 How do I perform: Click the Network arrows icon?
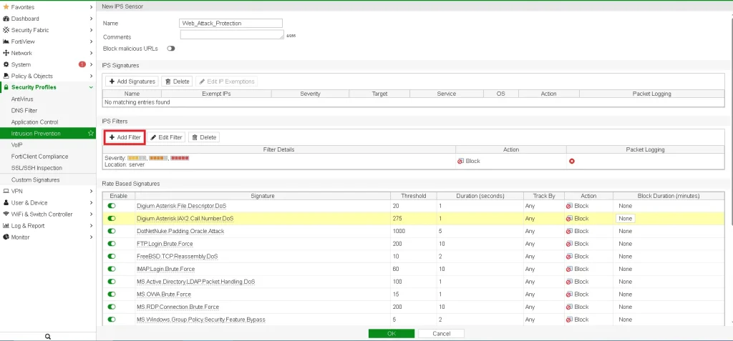tap(6, 53)
